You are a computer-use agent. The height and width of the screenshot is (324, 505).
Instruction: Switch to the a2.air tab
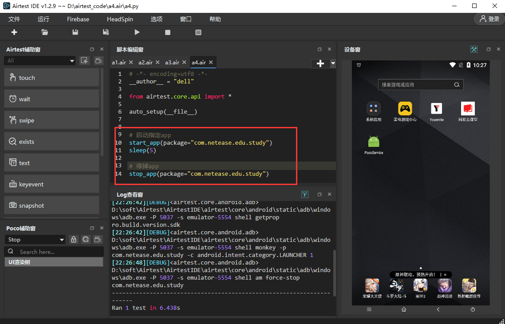(146, 63)
